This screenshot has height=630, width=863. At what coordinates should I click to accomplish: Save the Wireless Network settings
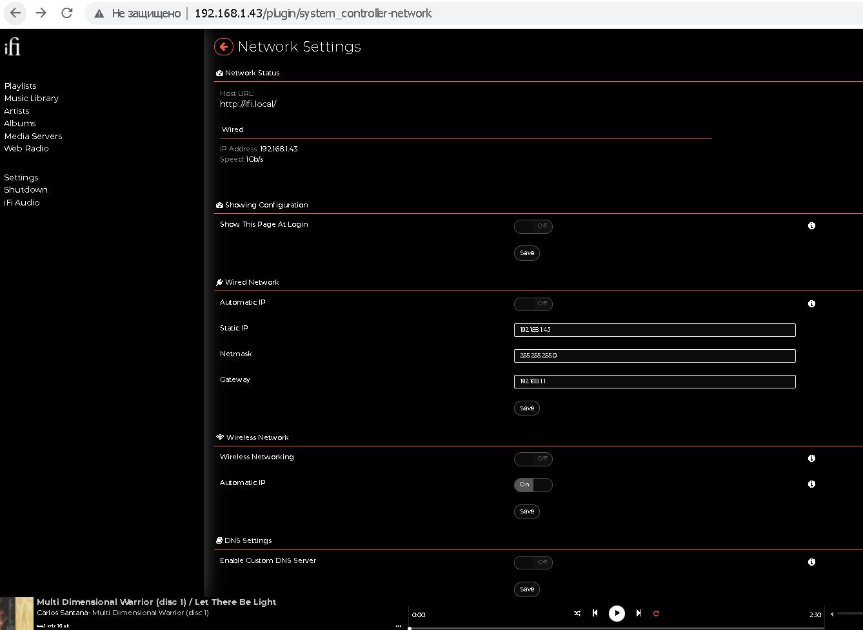click(527, 511)
